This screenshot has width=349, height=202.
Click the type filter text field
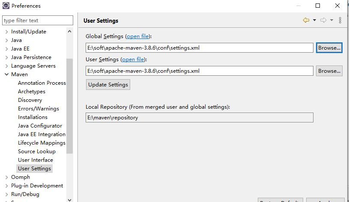point(38,21)
